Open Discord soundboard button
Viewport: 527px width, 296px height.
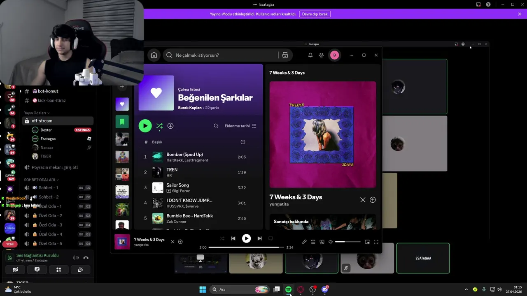tap(80, 270)
